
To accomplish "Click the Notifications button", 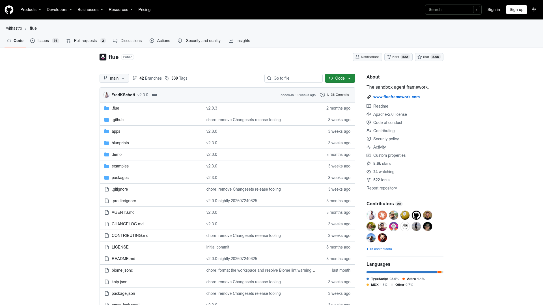I will [367, 57].
